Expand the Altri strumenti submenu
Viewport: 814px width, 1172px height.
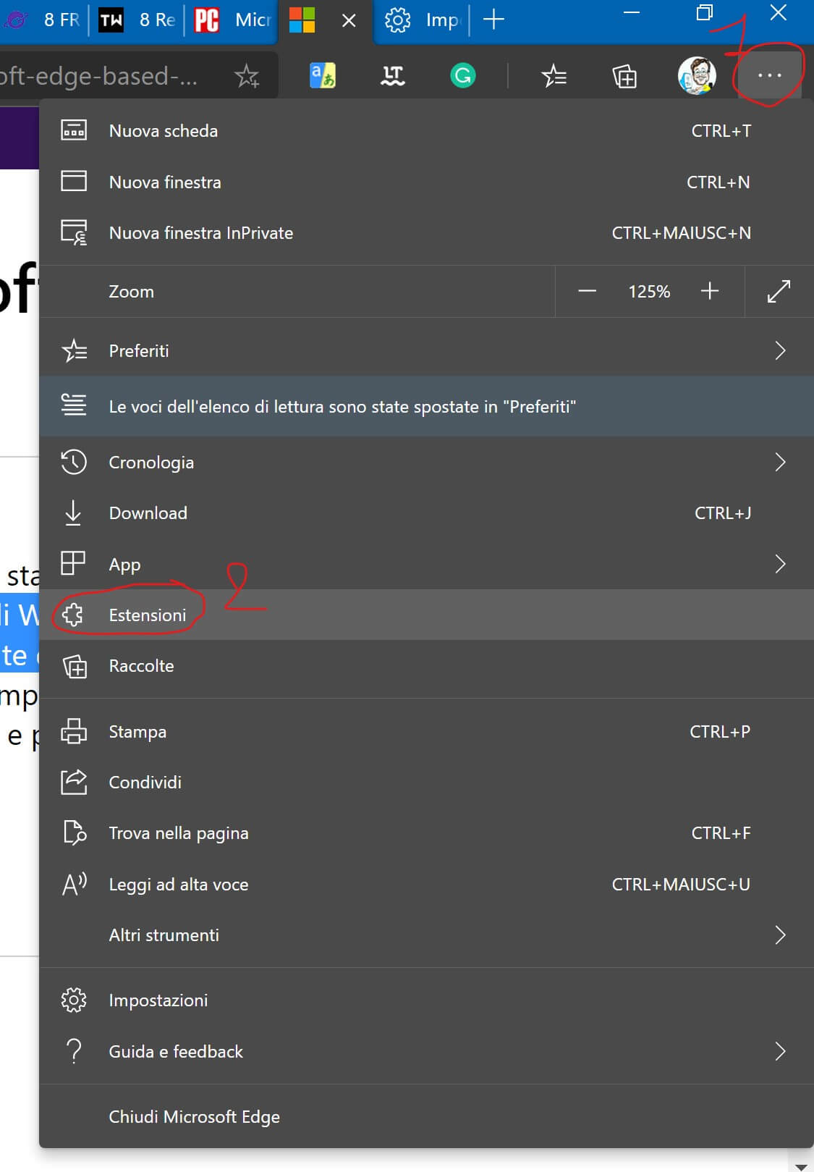point(779,935)
